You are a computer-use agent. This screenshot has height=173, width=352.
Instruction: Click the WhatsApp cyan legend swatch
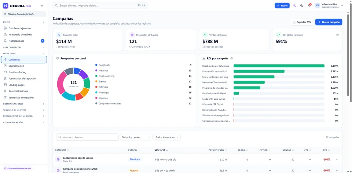pos(96,92)
